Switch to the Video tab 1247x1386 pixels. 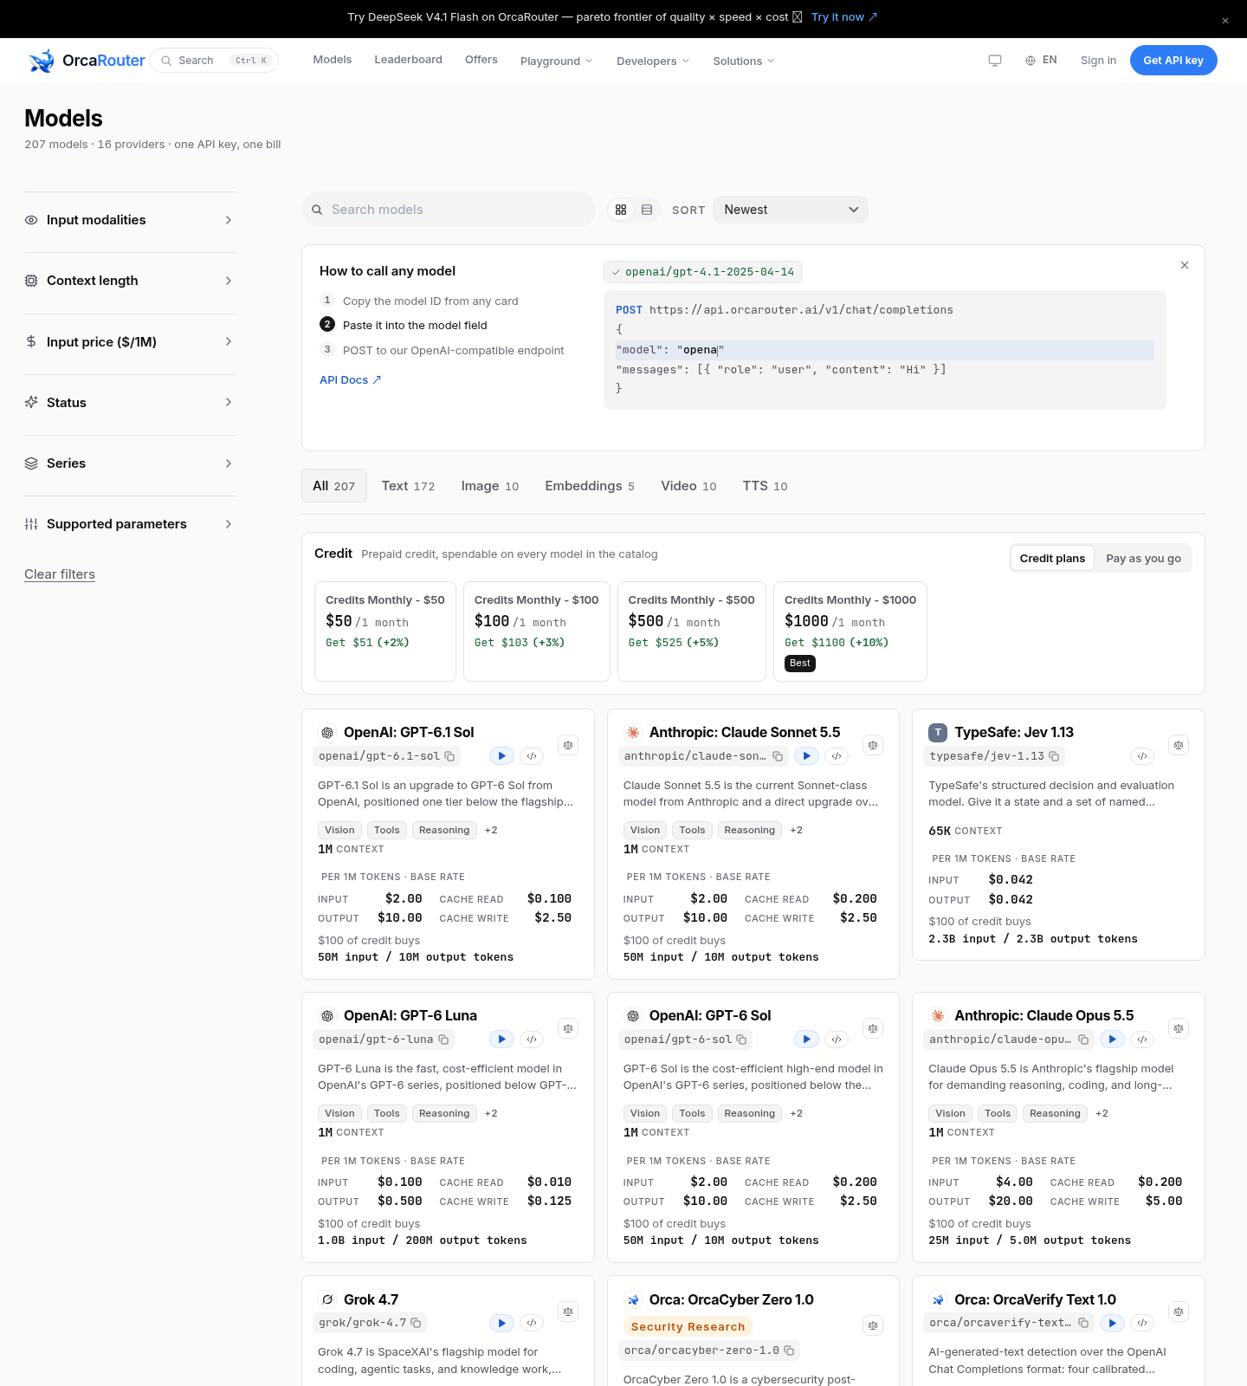click(688, 486)
